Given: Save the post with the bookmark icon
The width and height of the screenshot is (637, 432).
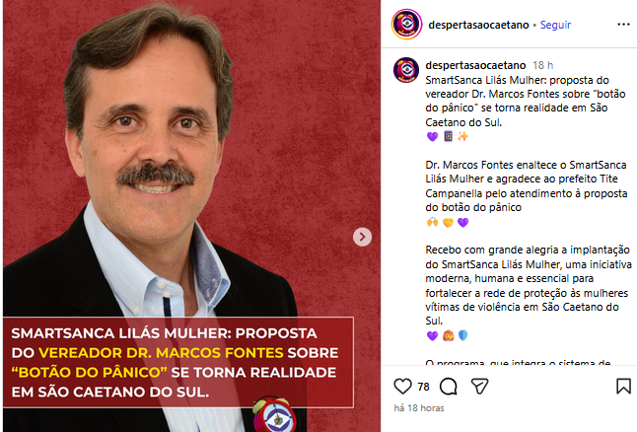Looking at the screenshot, I should coord(623,386).
